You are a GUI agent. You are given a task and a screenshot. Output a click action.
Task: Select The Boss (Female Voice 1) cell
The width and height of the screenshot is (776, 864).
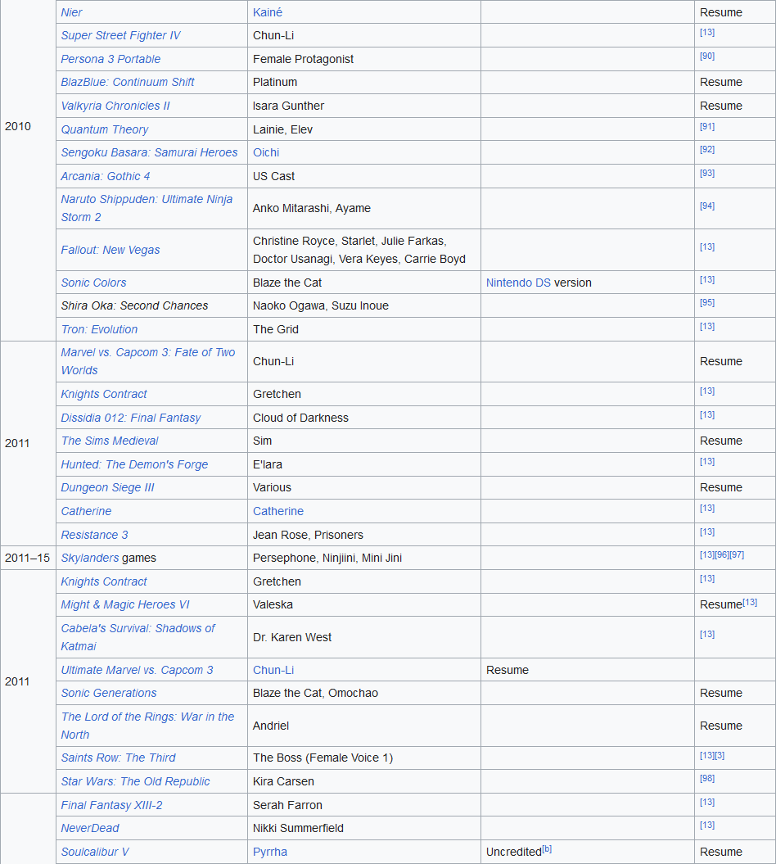364,758
